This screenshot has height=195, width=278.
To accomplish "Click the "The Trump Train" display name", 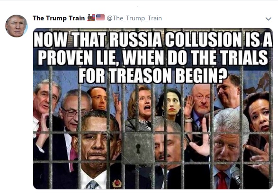I will click(59, 18).
